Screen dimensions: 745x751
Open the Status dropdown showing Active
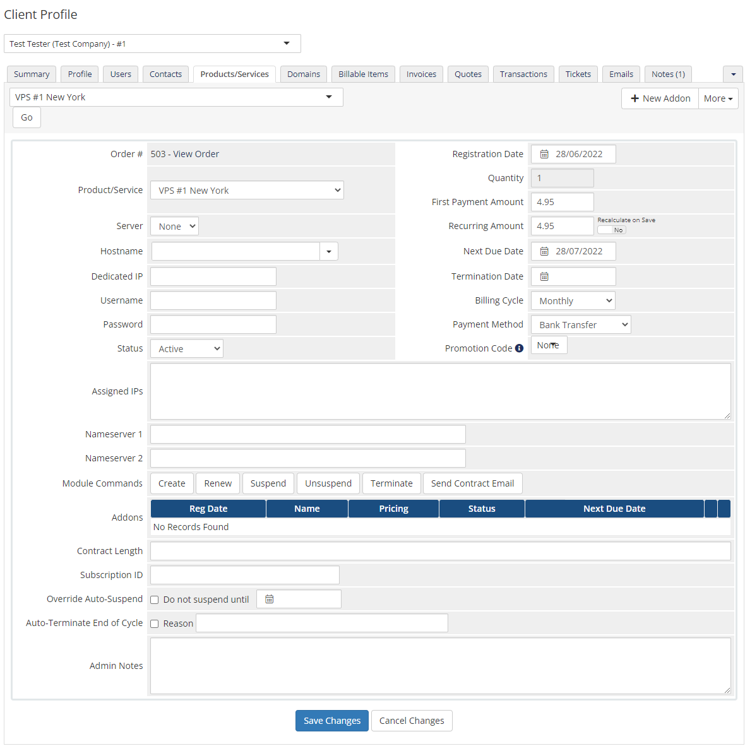(187, 348)
